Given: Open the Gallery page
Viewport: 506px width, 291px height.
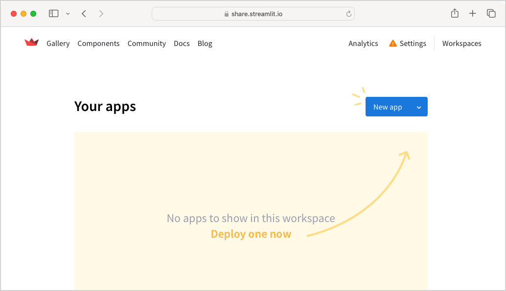Looking at the screenshot, I should 58,44.
